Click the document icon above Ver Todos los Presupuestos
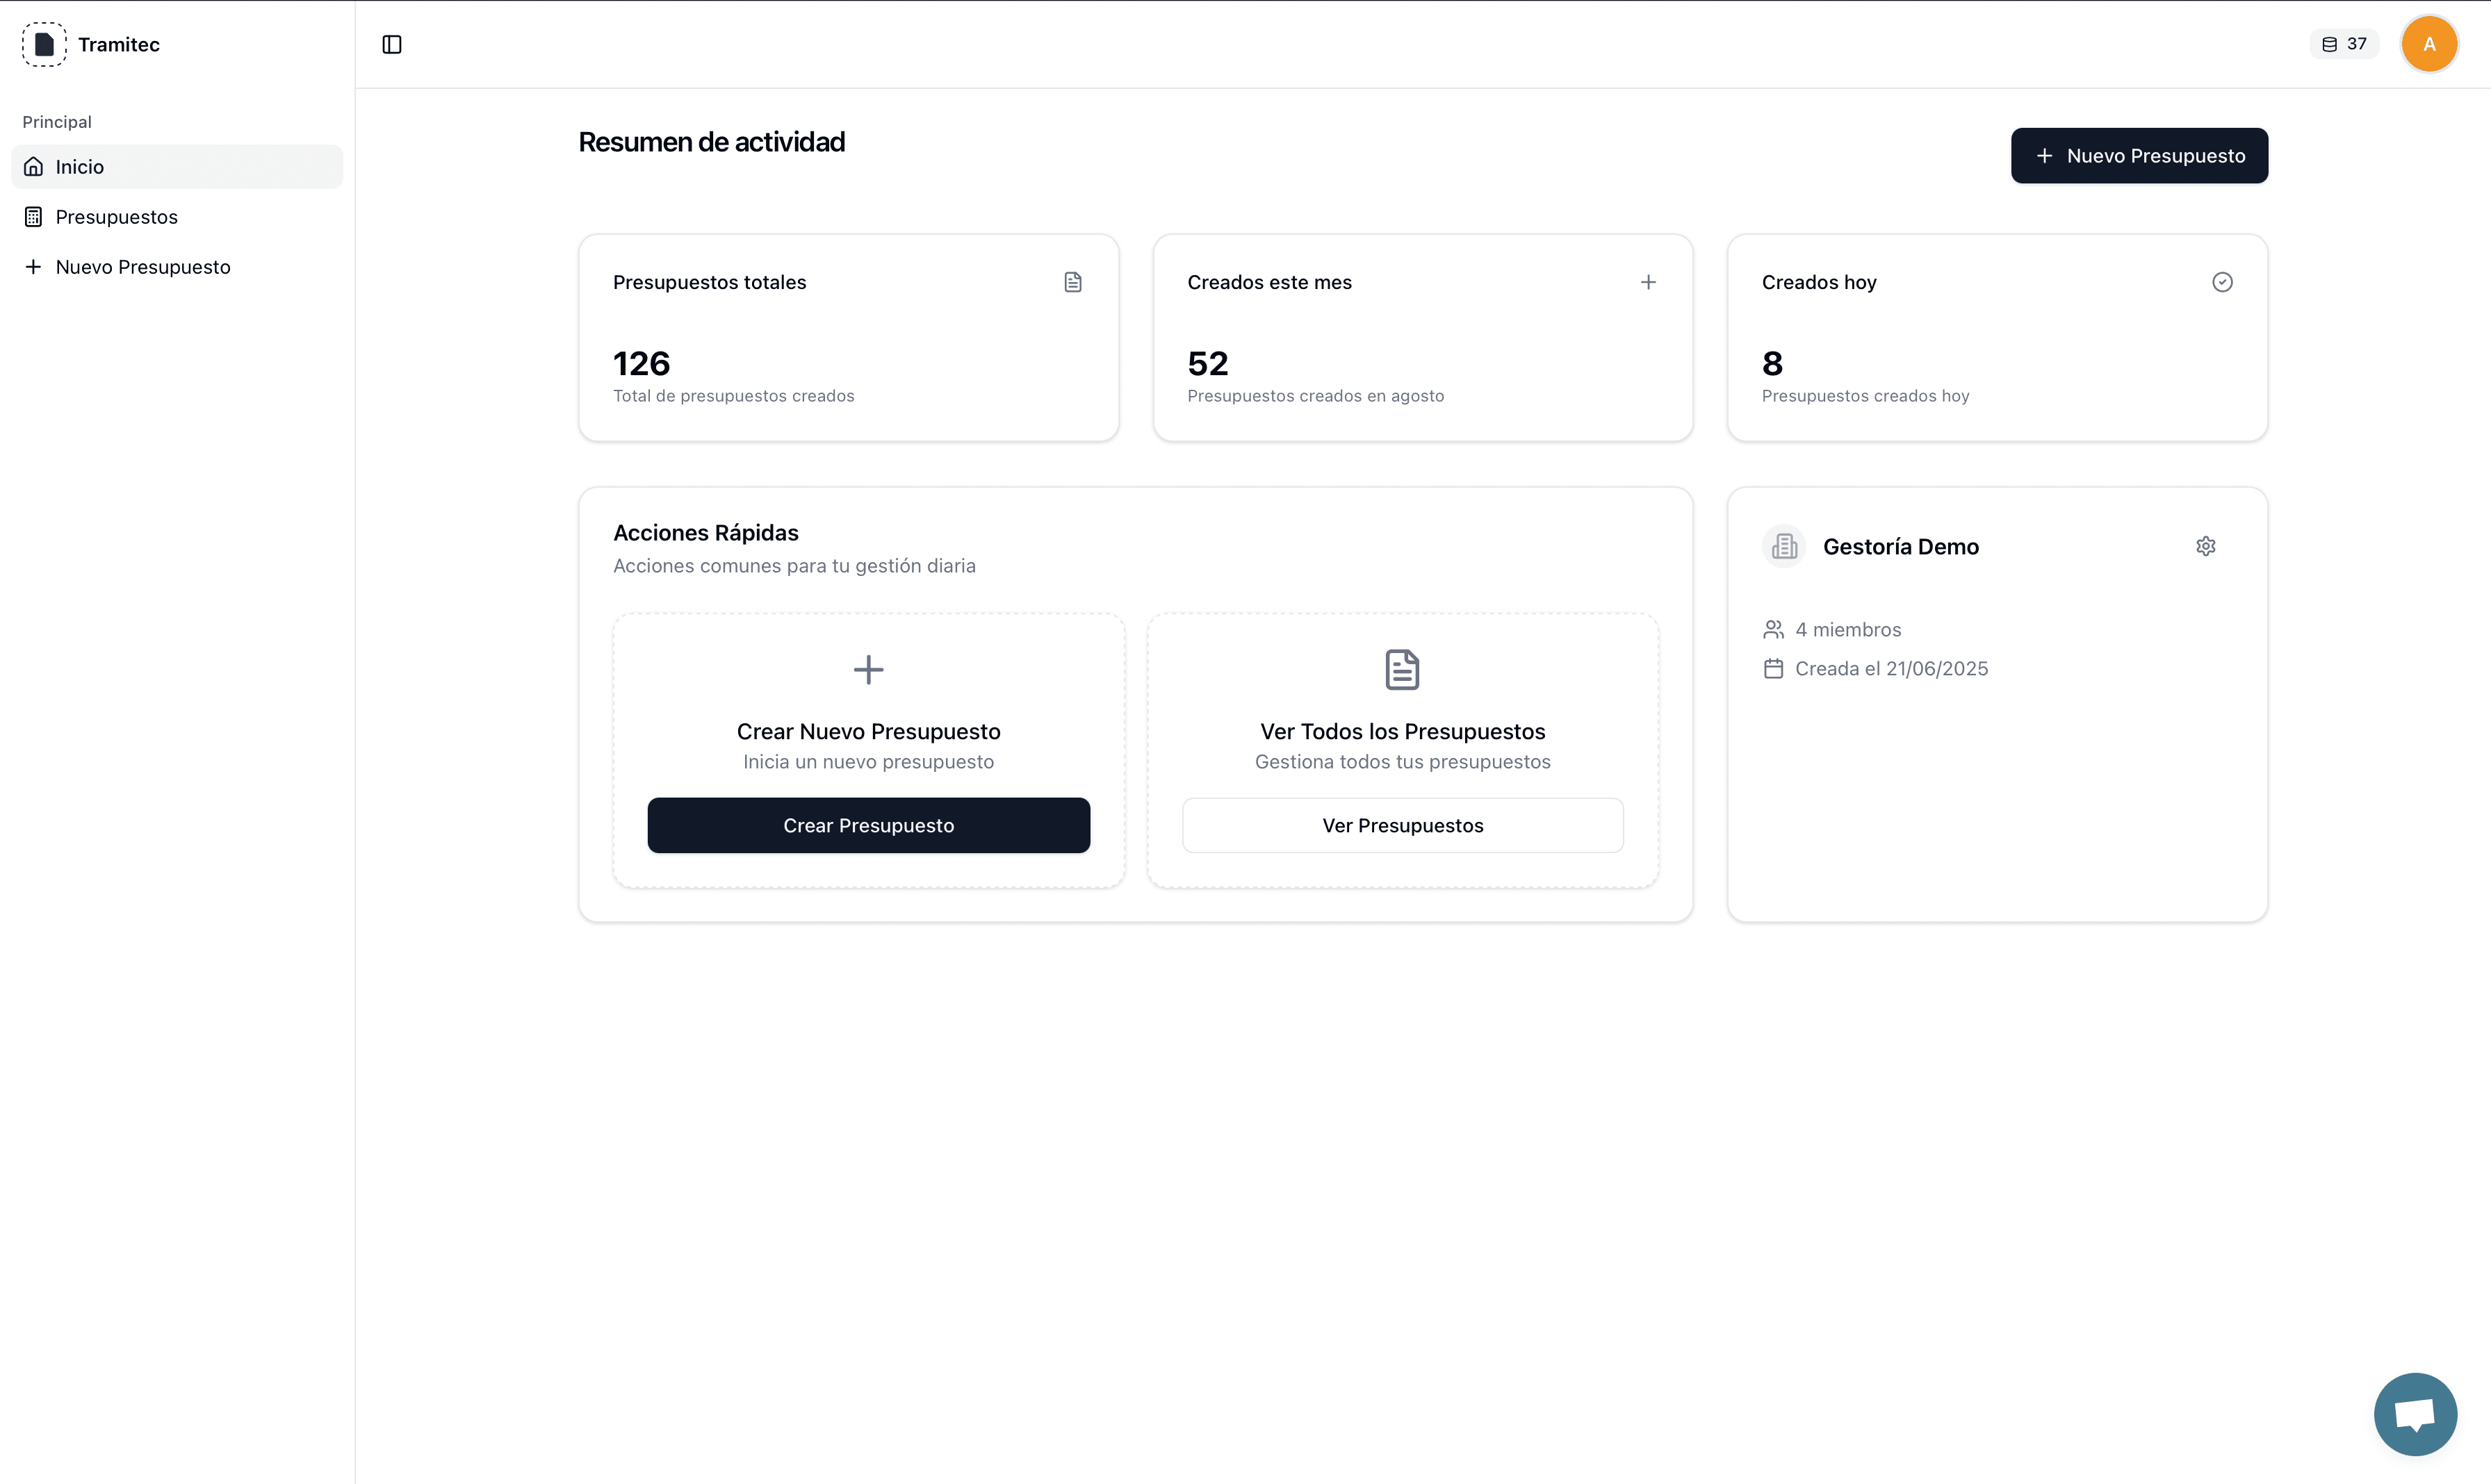The width and height of the screenshot is (2491, 1484). (1403, 669)
